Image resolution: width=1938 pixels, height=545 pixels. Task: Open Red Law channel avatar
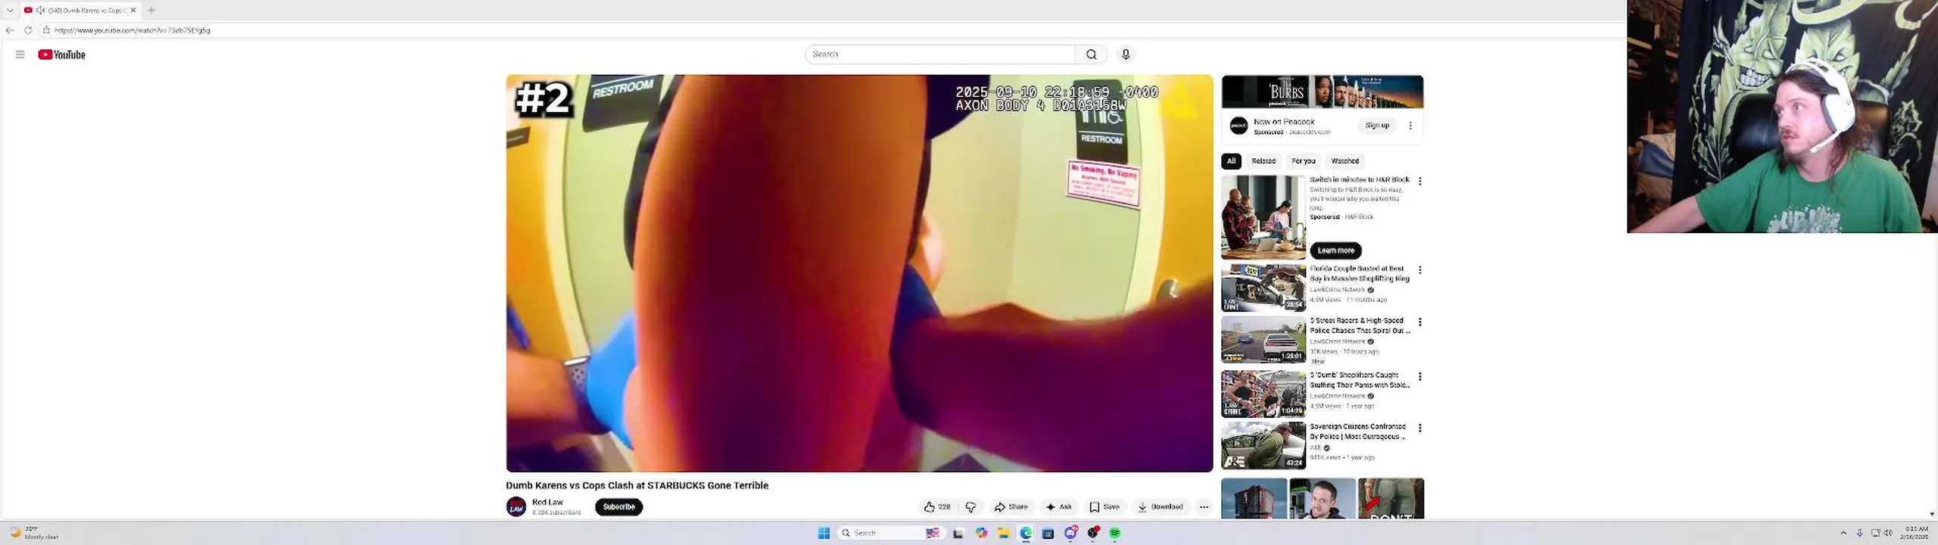[x=516, y=506]
